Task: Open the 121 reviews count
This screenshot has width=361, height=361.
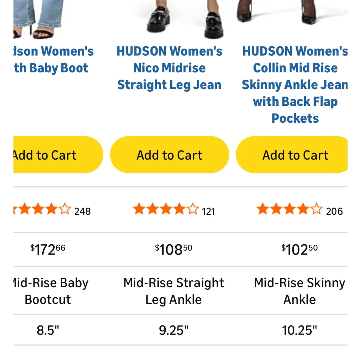Action: click(x=208, y=212)
